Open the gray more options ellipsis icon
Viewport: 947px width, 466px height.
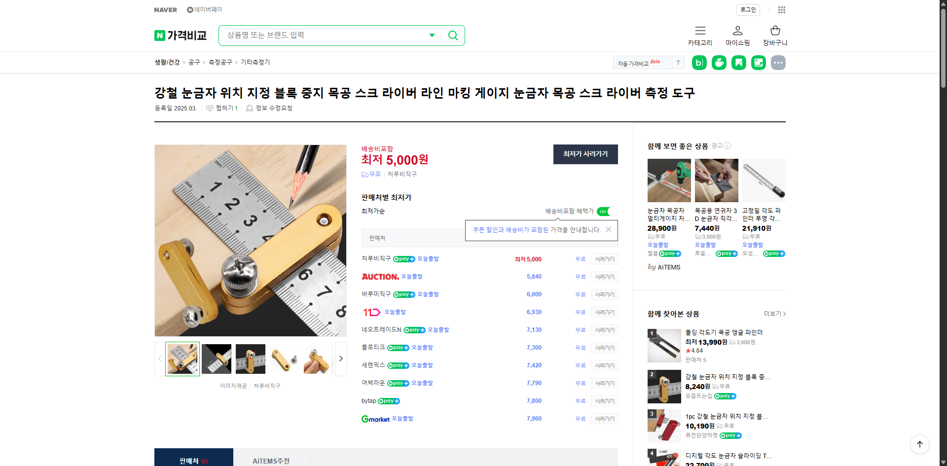(778, 63)
